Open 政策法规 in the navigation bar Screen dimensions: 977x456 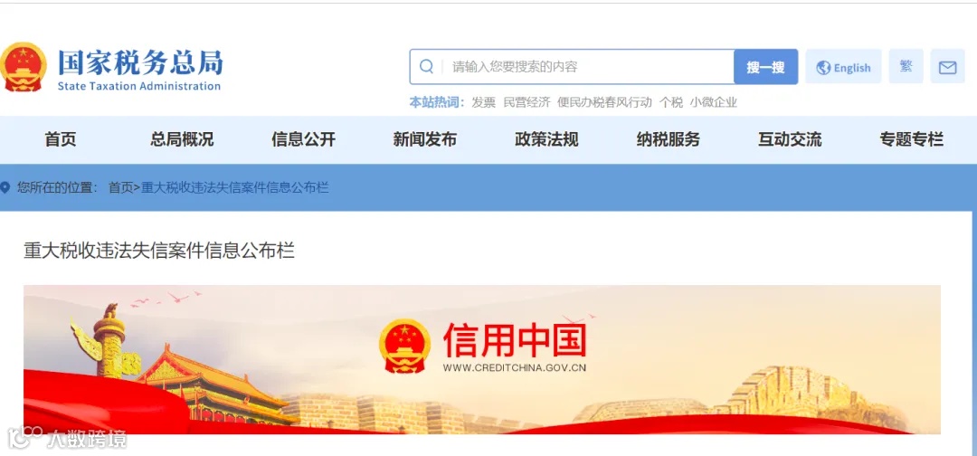coord(546,139)
